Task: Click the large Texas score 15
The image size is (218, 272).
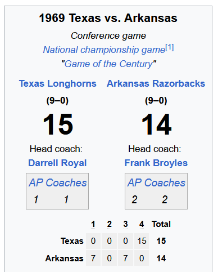Action: pos(58,124)
